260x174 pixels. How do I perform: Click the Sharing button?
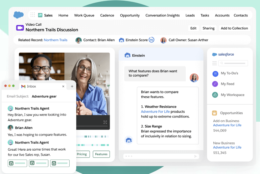point(209,28)
